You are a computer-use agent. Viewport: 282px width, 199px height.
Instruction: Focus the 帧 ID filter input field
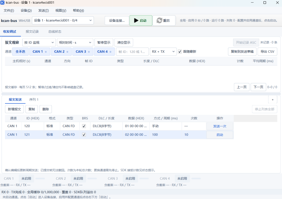click(x=132, y=52)
